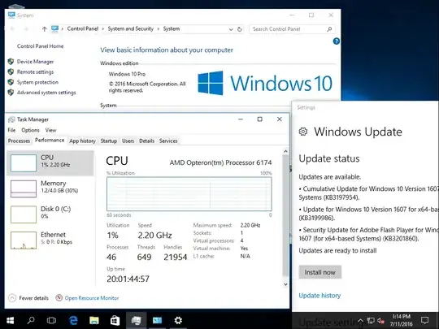Click the search magnifier in Control Panel
This screenshot has width=439, height=329.
pyautogui.click(x=329, y=29)
